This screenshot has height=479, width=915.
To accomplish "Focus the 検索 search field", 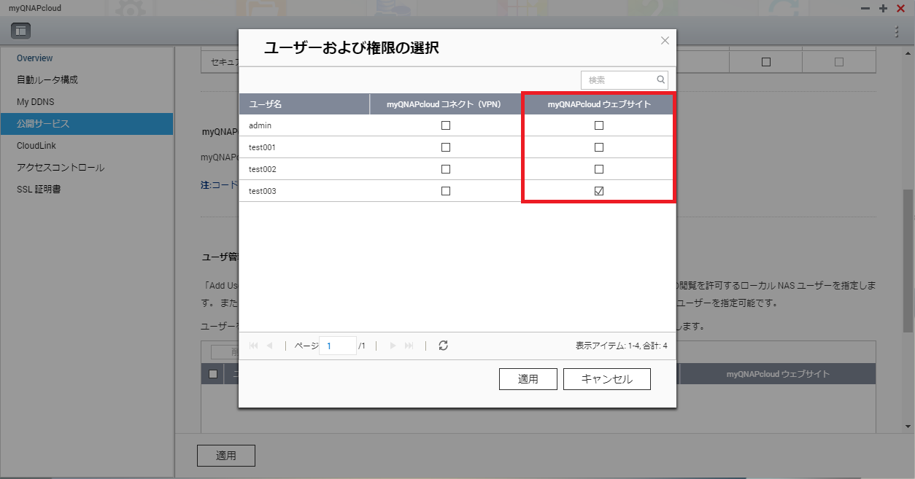I will tap(625, 80).
